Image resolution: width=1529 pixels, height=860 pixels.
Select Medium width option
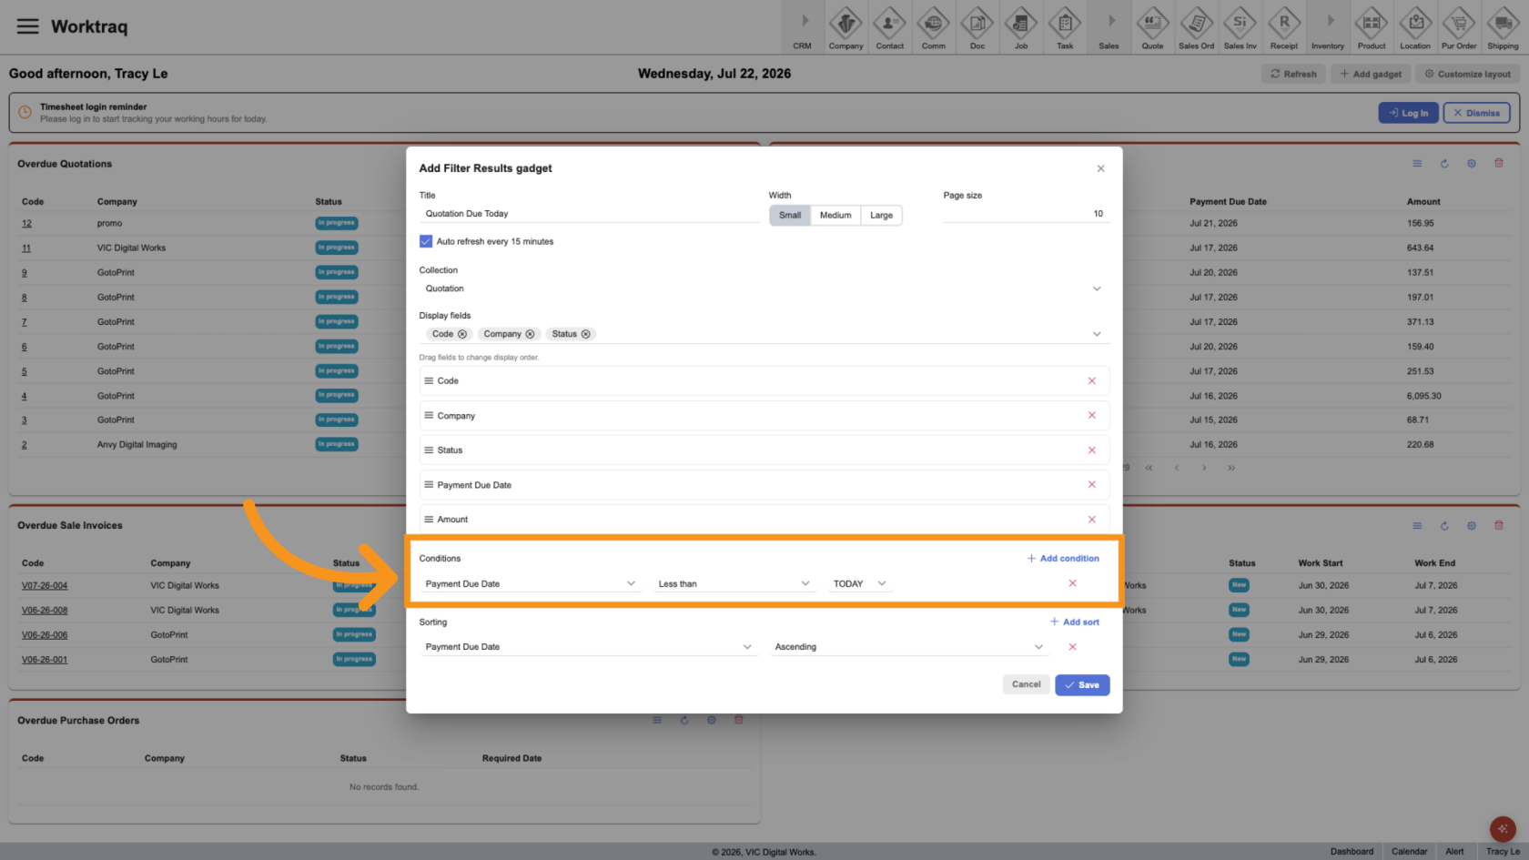835,216
